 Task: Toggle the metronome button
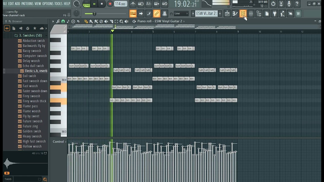[133, 4]
